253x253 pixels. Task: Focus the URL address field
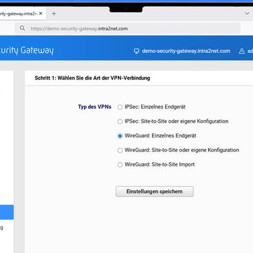click(x=127, y=28)
